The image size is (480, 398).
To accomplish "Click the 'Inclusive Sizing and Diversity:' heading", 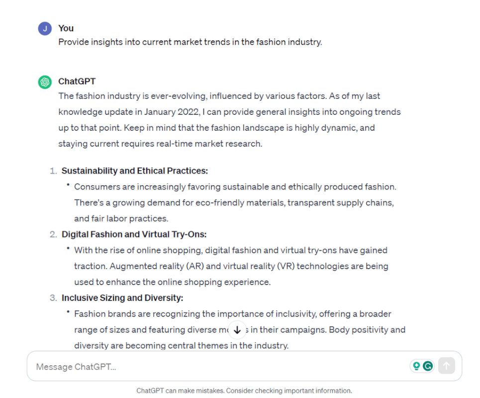I will click(x=122, y=298).
